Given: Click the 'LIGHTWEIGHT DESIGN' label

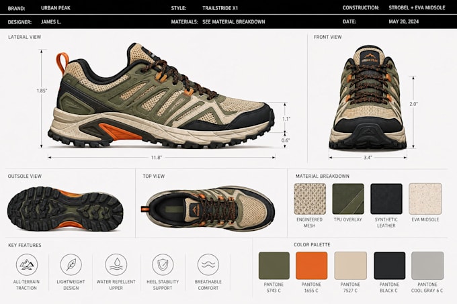Looking at the screenshot, I should point(71,285).
